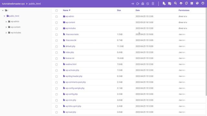The width and height of the screenshot is (207, 116).
Task: Select public_html in the sidebar tree
Action: 14,16
